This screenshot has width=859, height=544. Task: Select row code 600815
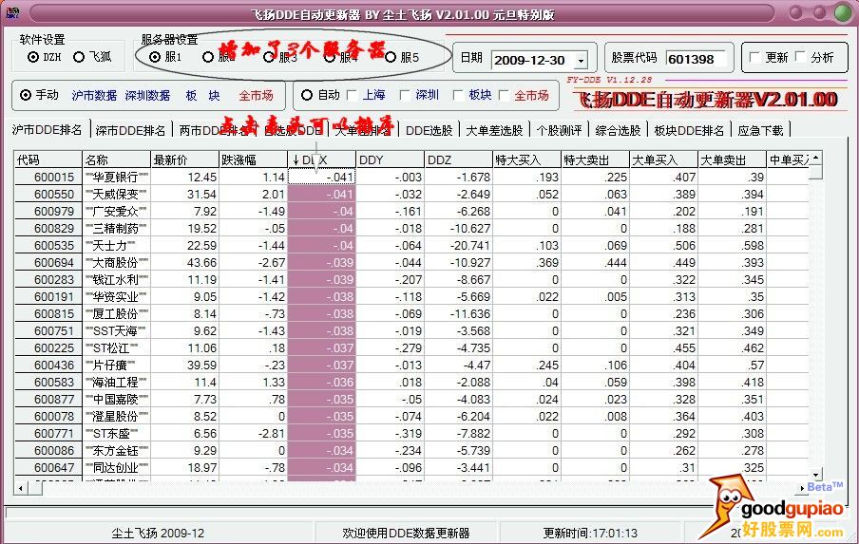point(48,314)
